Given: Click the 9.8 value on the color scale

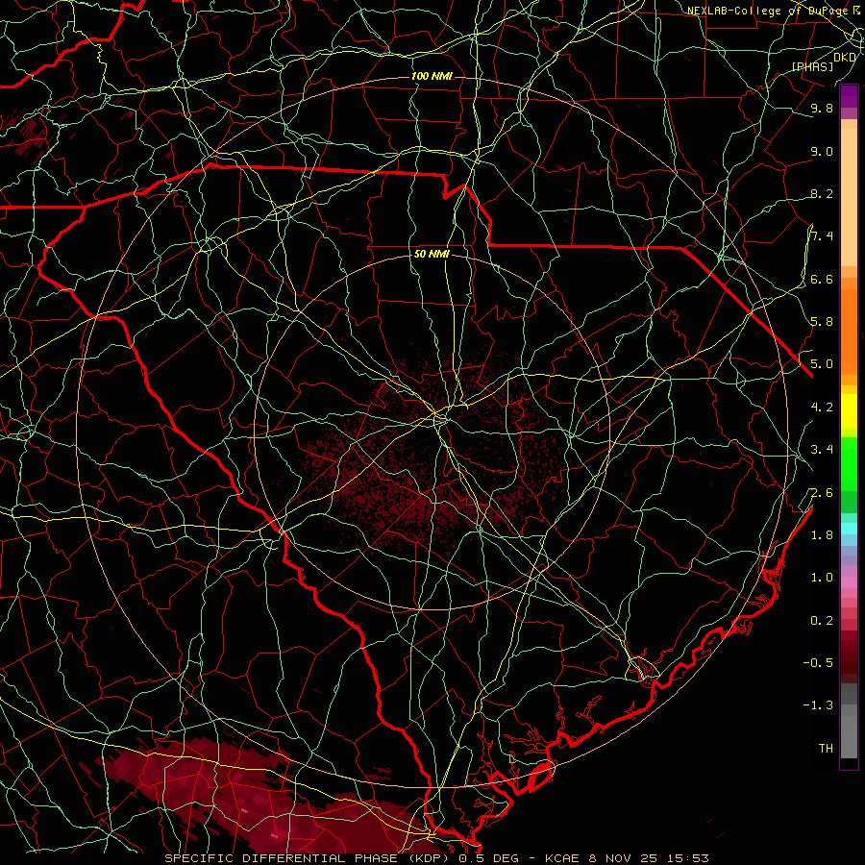Looking at the screenshot, I should (822, 108).
